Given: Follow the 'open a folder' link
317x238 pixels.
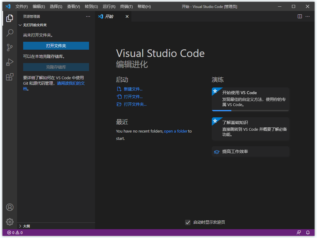Looking at the screenshot, I should 176,131.
